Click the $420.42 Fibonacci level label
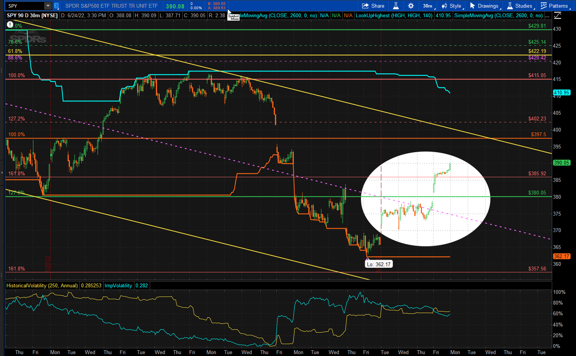Viewport: 576px width, 356px height. click(537, 58)
